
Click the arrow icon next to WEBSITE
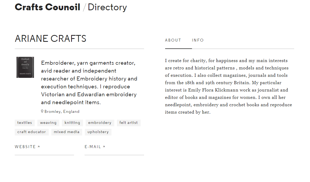(39, 147)
